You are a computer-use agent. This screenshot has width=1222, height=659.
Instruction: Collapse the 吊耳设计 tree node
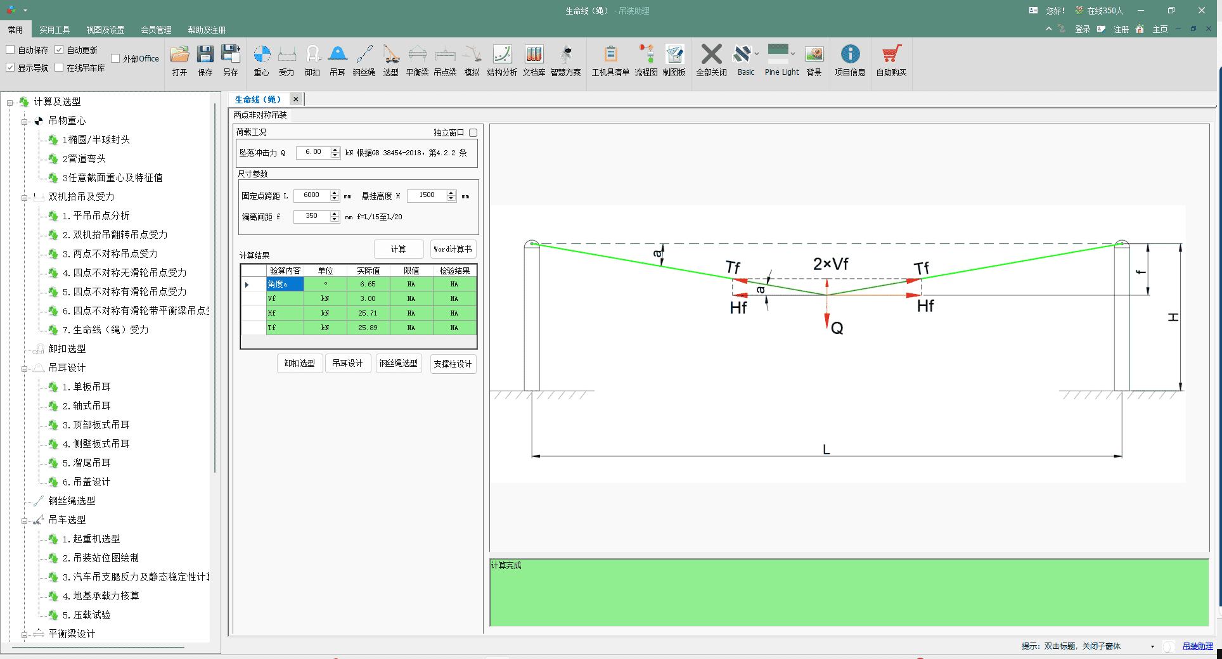click(x=25, y=369)
